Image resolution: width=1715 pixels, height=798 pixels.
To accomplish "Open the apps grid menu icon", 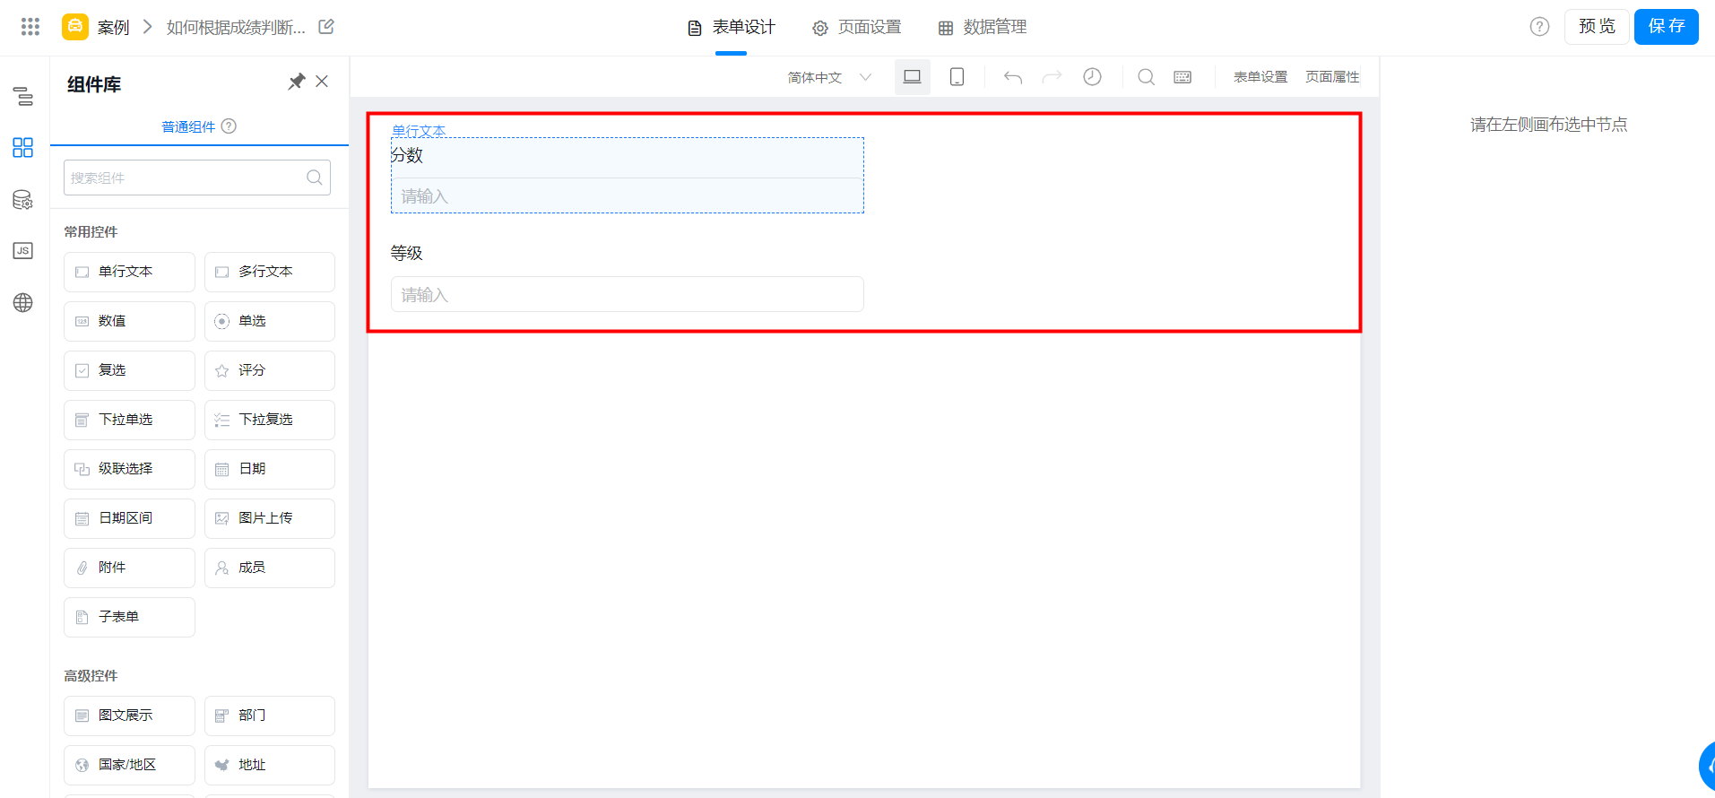I will pos(30,27).
